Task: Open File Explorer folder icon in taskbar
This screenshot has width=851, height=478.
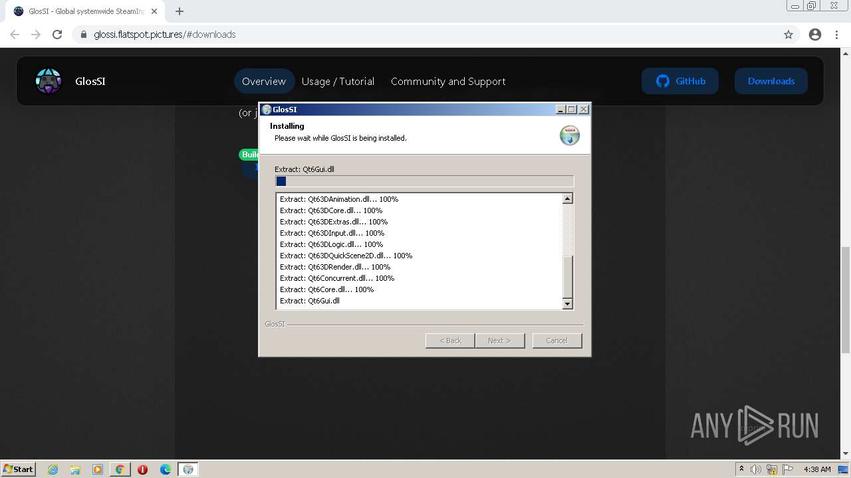Action: [75, 469]
